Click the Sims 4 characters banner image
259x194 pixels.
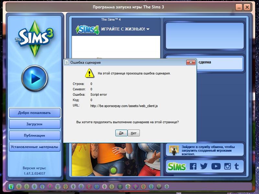click(116, 159)
